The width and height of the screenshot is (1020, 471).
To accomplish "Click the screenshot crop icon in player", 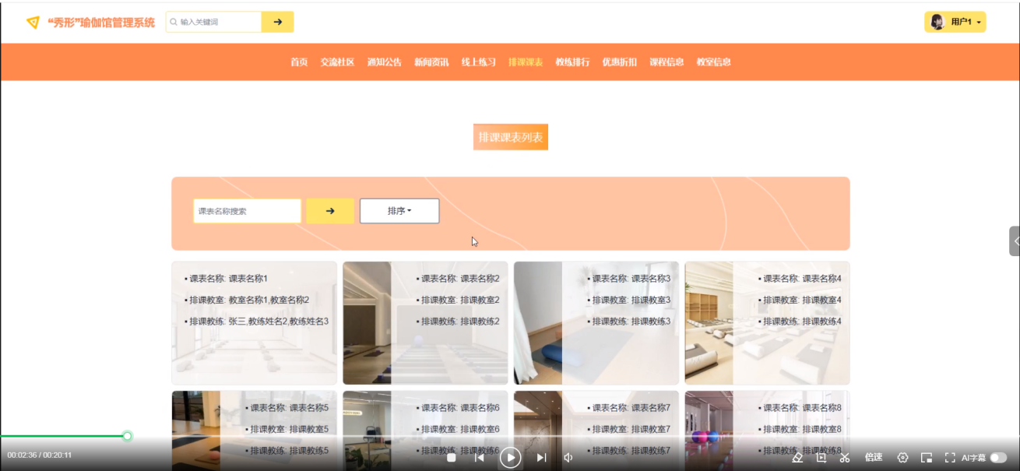I will pos(821,458).
